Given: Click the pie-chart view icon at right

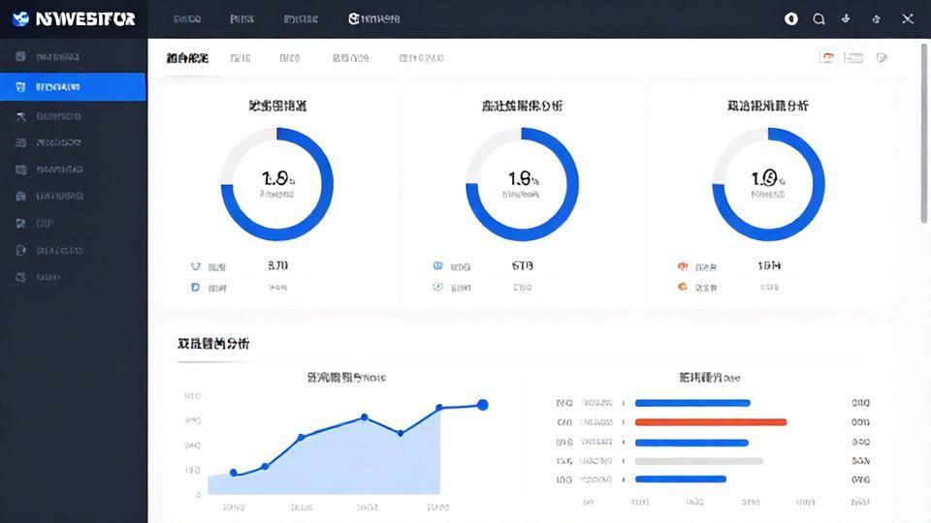Looking at the screenshot, I should tap(882, 57).
